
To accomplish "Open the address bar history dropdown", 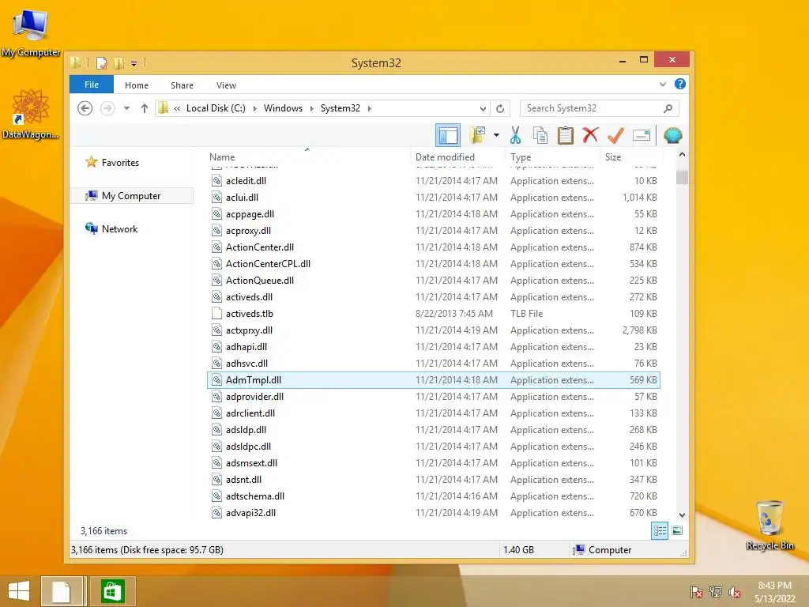I will [x=483, y=108].
